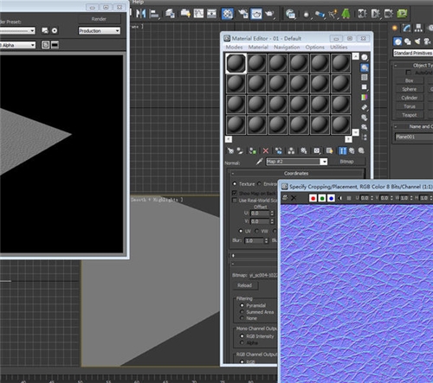Open the Material Editor toolbar icon

tap(228, 14)
